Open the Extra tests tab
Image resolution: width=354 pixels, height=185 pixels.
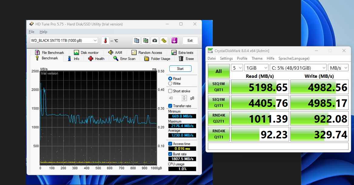pos(182,53)
